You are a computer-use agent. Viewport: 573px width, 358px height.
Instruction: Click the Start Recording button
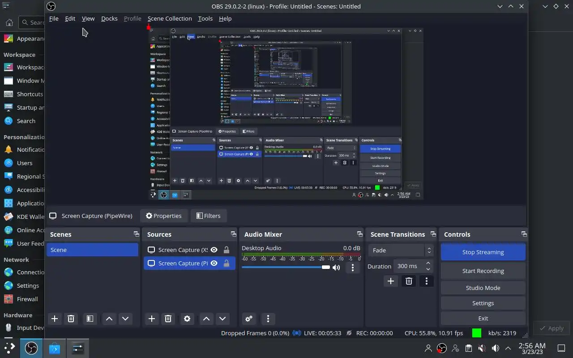(x=483, y=271)
